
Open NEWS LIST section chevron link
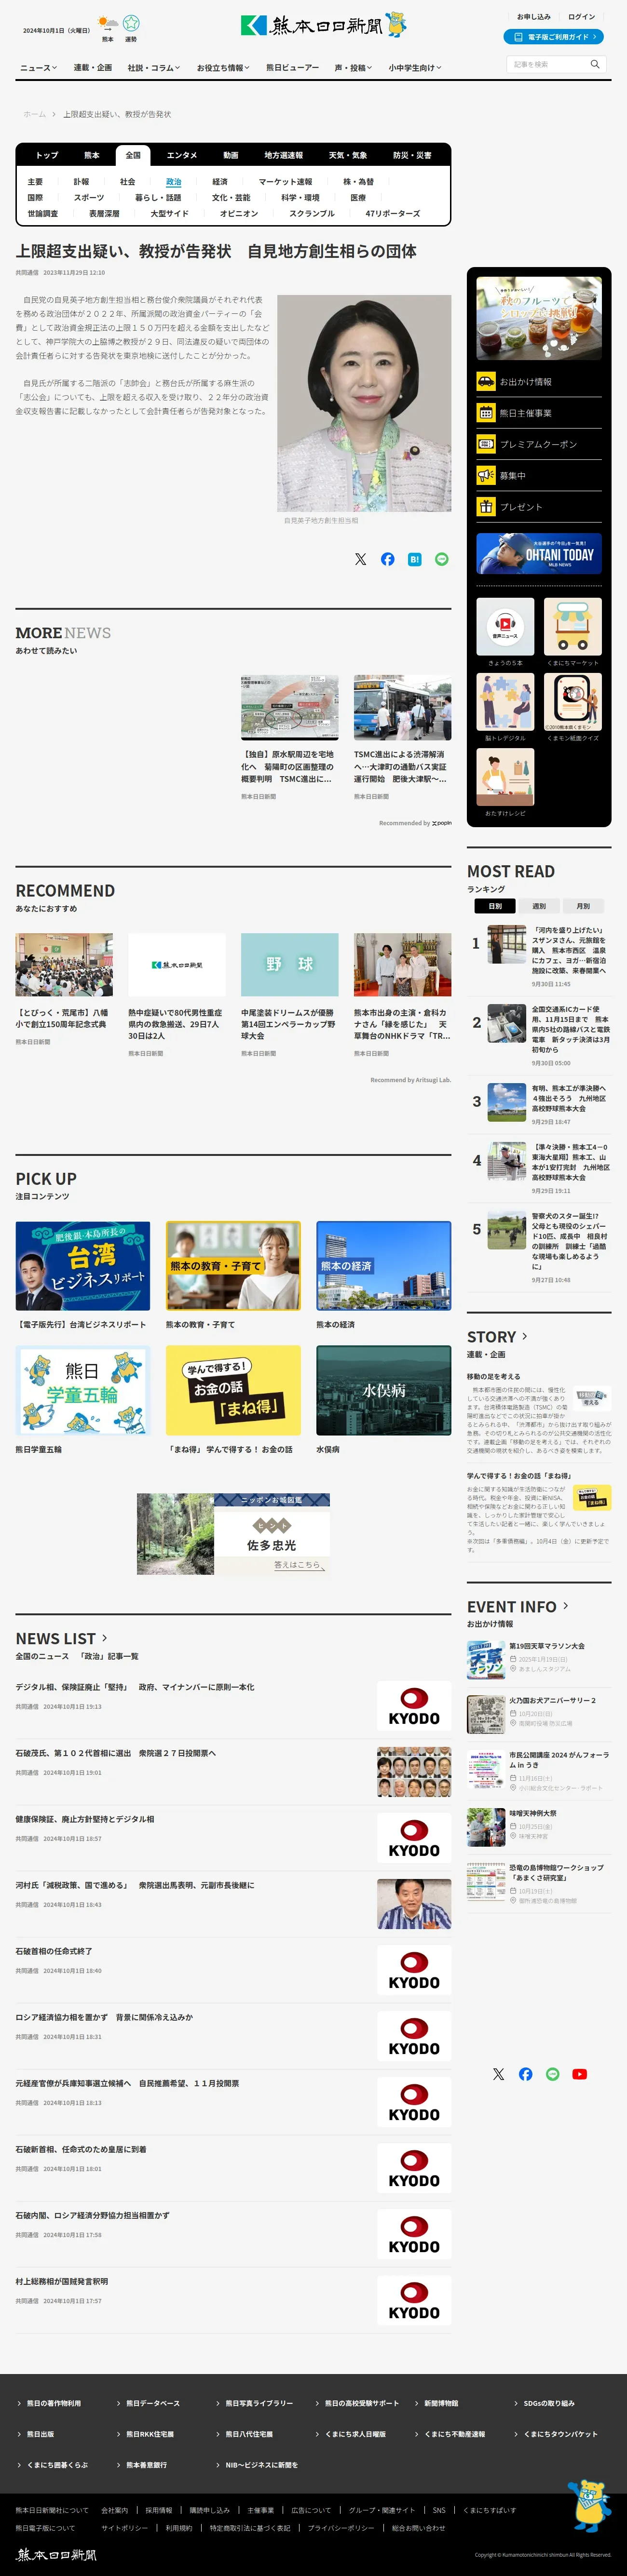coord(104,1638)
